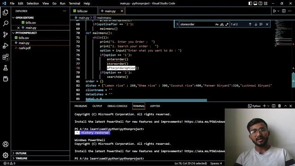
Task: Click the mainmanu breadcrumb item
Action: point(102,18)
